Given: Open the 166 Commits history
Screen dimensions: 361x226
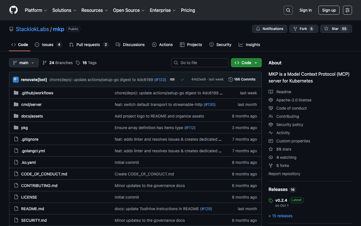Looking at the screenshot, I should (242, 79).
